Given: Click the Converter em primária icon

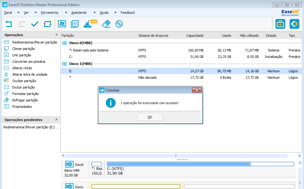Looking at the screenshot, I should click(6, 61).
